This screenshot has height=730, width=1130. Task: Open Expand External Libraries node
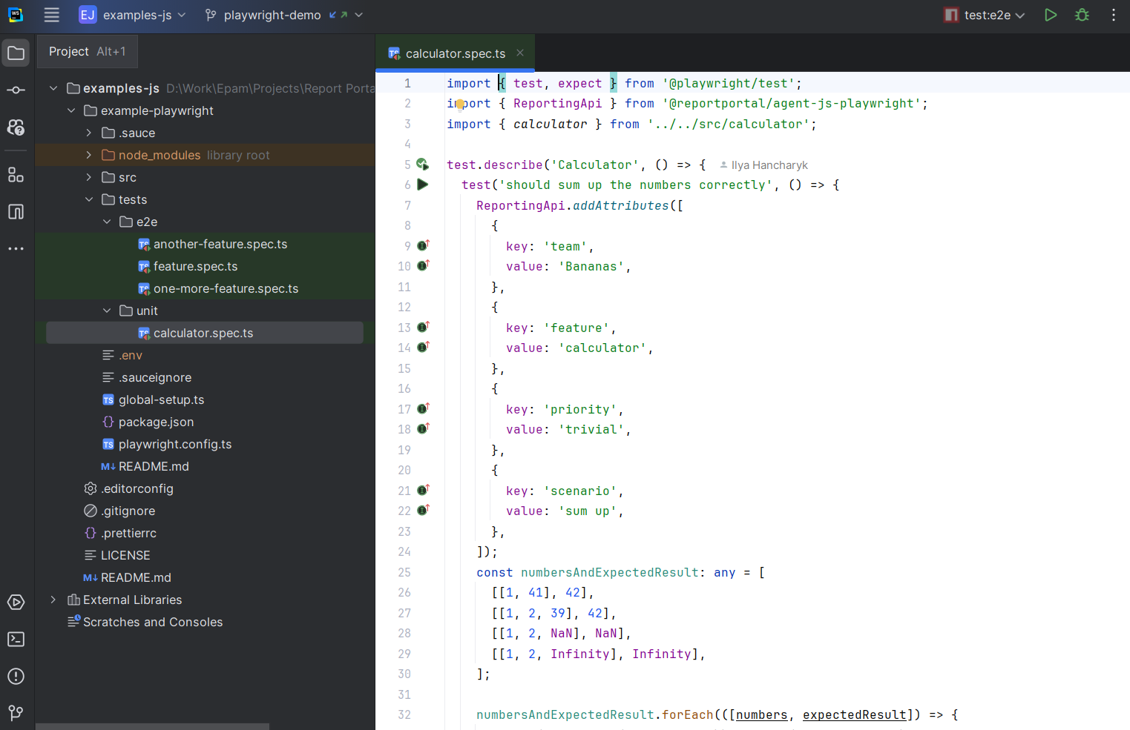52,599
